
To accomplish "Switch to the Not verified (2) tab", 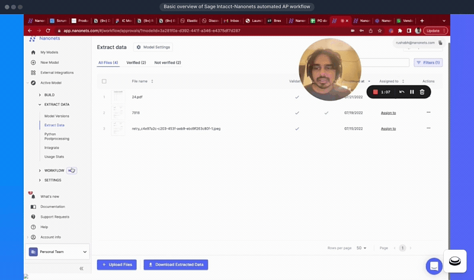I will pyautogui.click(x=168, y=62).
